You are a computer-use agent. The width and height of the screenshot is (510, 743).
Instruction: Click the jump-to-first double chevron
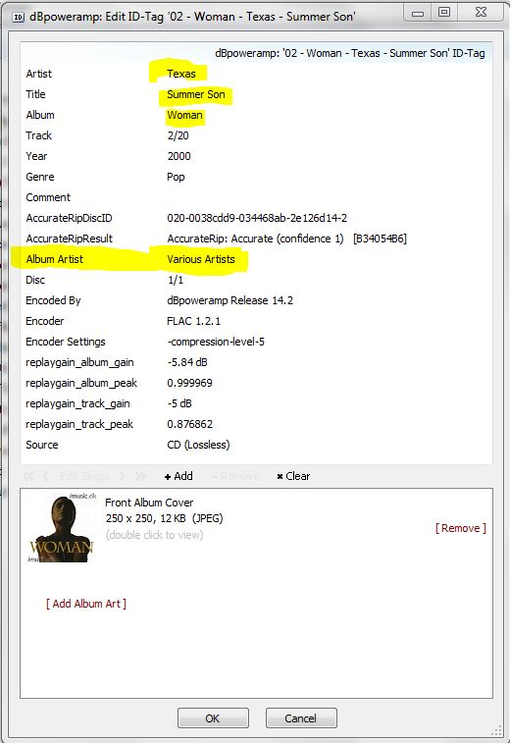pyautogui.click(x=28, y=476)
